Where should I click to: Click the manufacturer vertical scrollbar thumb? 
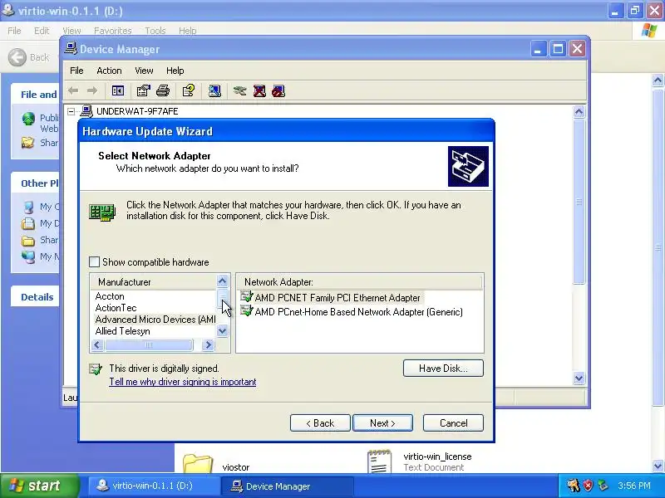(x=222, y=299)
